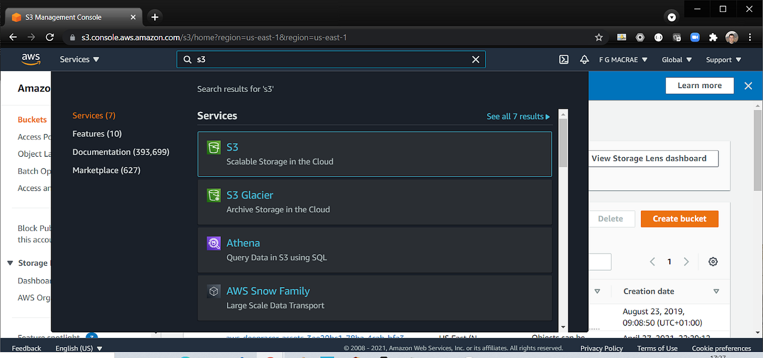Open the Services dropdown menu
Image resolution: width=763 pixels, height=358 pixels.
(x=80, y=59)
